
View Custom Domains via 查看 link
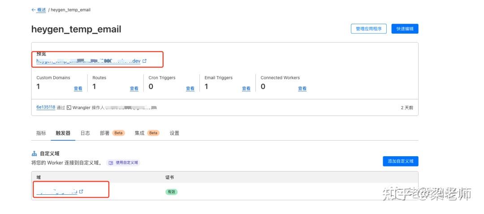coord(78,89)
